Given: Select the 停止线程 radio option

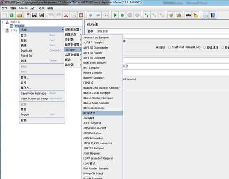Looking at the screenshot, I should pyautogui.click(x=205, y=47).
